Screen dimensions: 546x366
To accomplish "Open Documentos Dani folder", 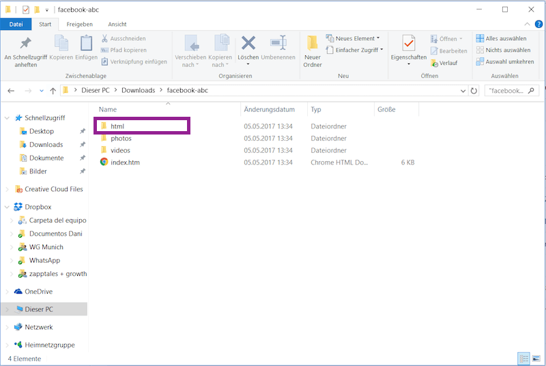I will [56, 234].
